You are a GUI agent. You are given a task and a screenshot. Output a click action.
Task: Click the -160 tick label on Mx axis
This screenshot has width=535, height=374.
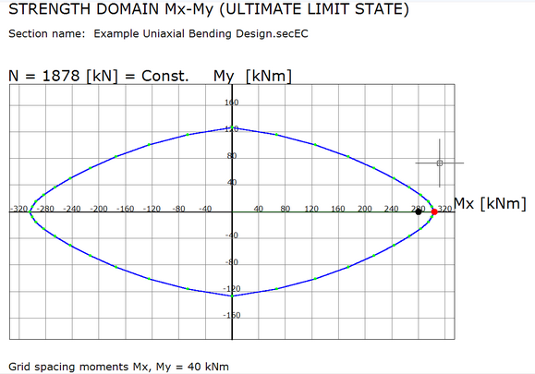[x=125, y=209]
